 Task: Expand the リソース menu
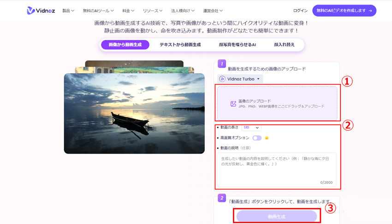(x=153, y=11)
